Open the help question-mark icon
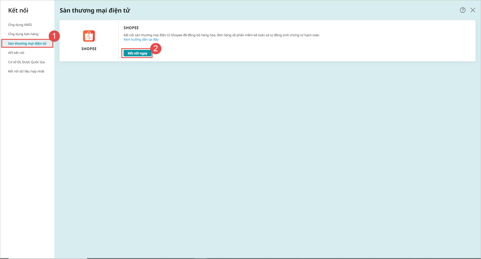This screenshot has height=259, width=481. click(462, 10)
